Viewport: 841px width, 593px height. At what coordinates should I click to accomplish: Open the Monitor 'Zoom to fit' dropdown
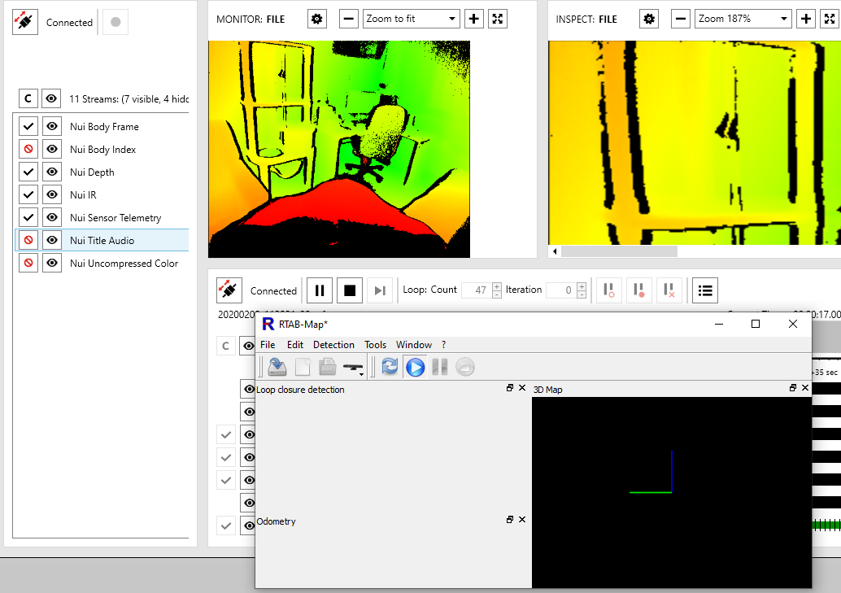click(412, 19)
